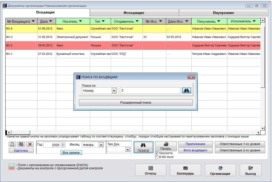Click the Расширенный поиск button
This screenshot has height=182, width=272.
pyautogui.click(x=136, y=103)
